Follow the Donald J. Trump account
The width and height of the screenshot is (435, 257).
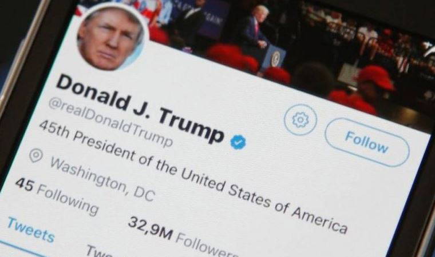[367, 142]
